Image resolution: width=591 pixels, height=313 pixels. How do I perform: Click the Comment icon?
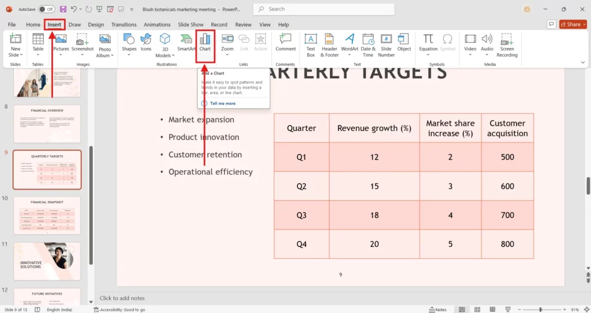click(285, 43)
